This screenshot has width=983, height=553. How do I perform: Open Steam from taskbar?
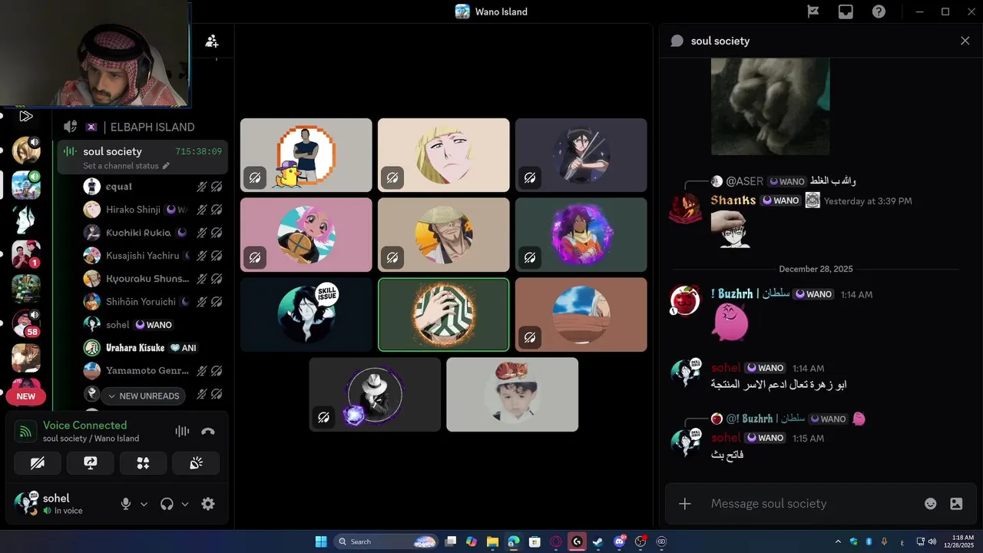[598, 541]
